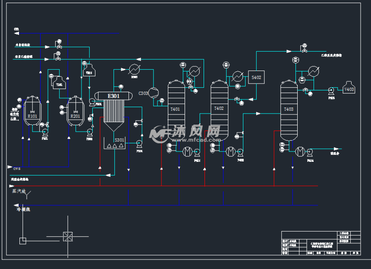Image resolution: width=371 pixels, height=269 pixels.
Task: Pick the heat exchanger feeding C303
Action: pos(134,70)
